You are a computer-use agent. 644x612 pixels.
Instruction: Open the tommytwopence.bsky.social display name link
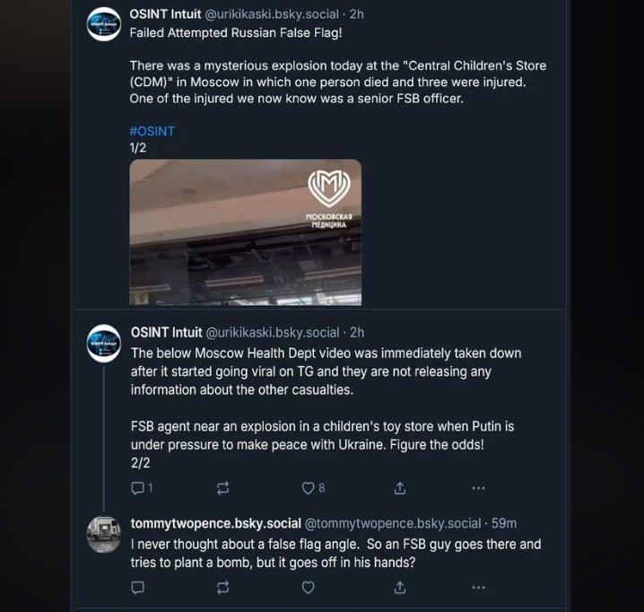(215, 523)
